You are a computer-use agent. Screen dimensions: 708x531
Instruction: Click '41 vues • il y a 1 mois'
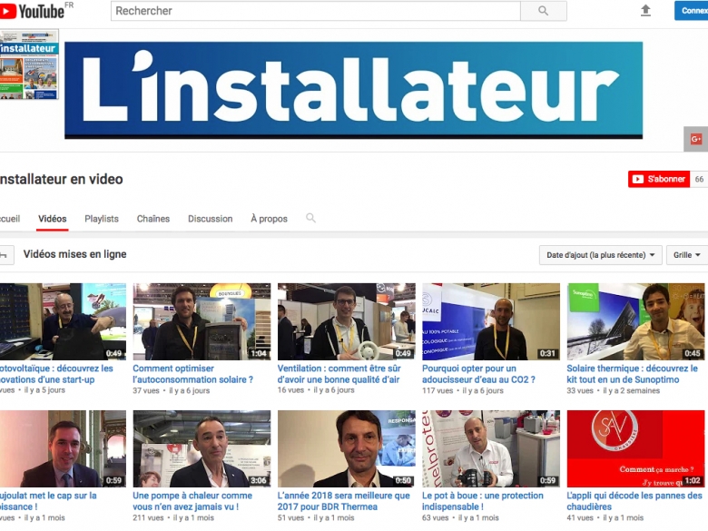pos(605,518)
